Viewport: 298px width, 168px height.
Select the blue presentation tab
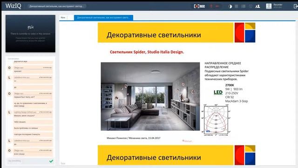click(x=103, y=18)
